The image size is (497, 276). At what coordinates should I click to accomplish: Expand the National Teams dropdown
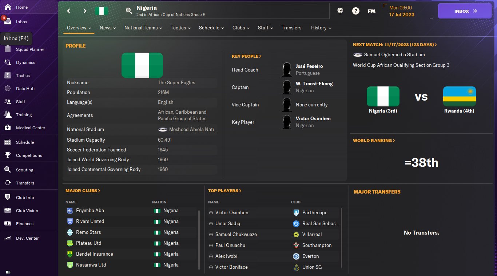point(143,28)
